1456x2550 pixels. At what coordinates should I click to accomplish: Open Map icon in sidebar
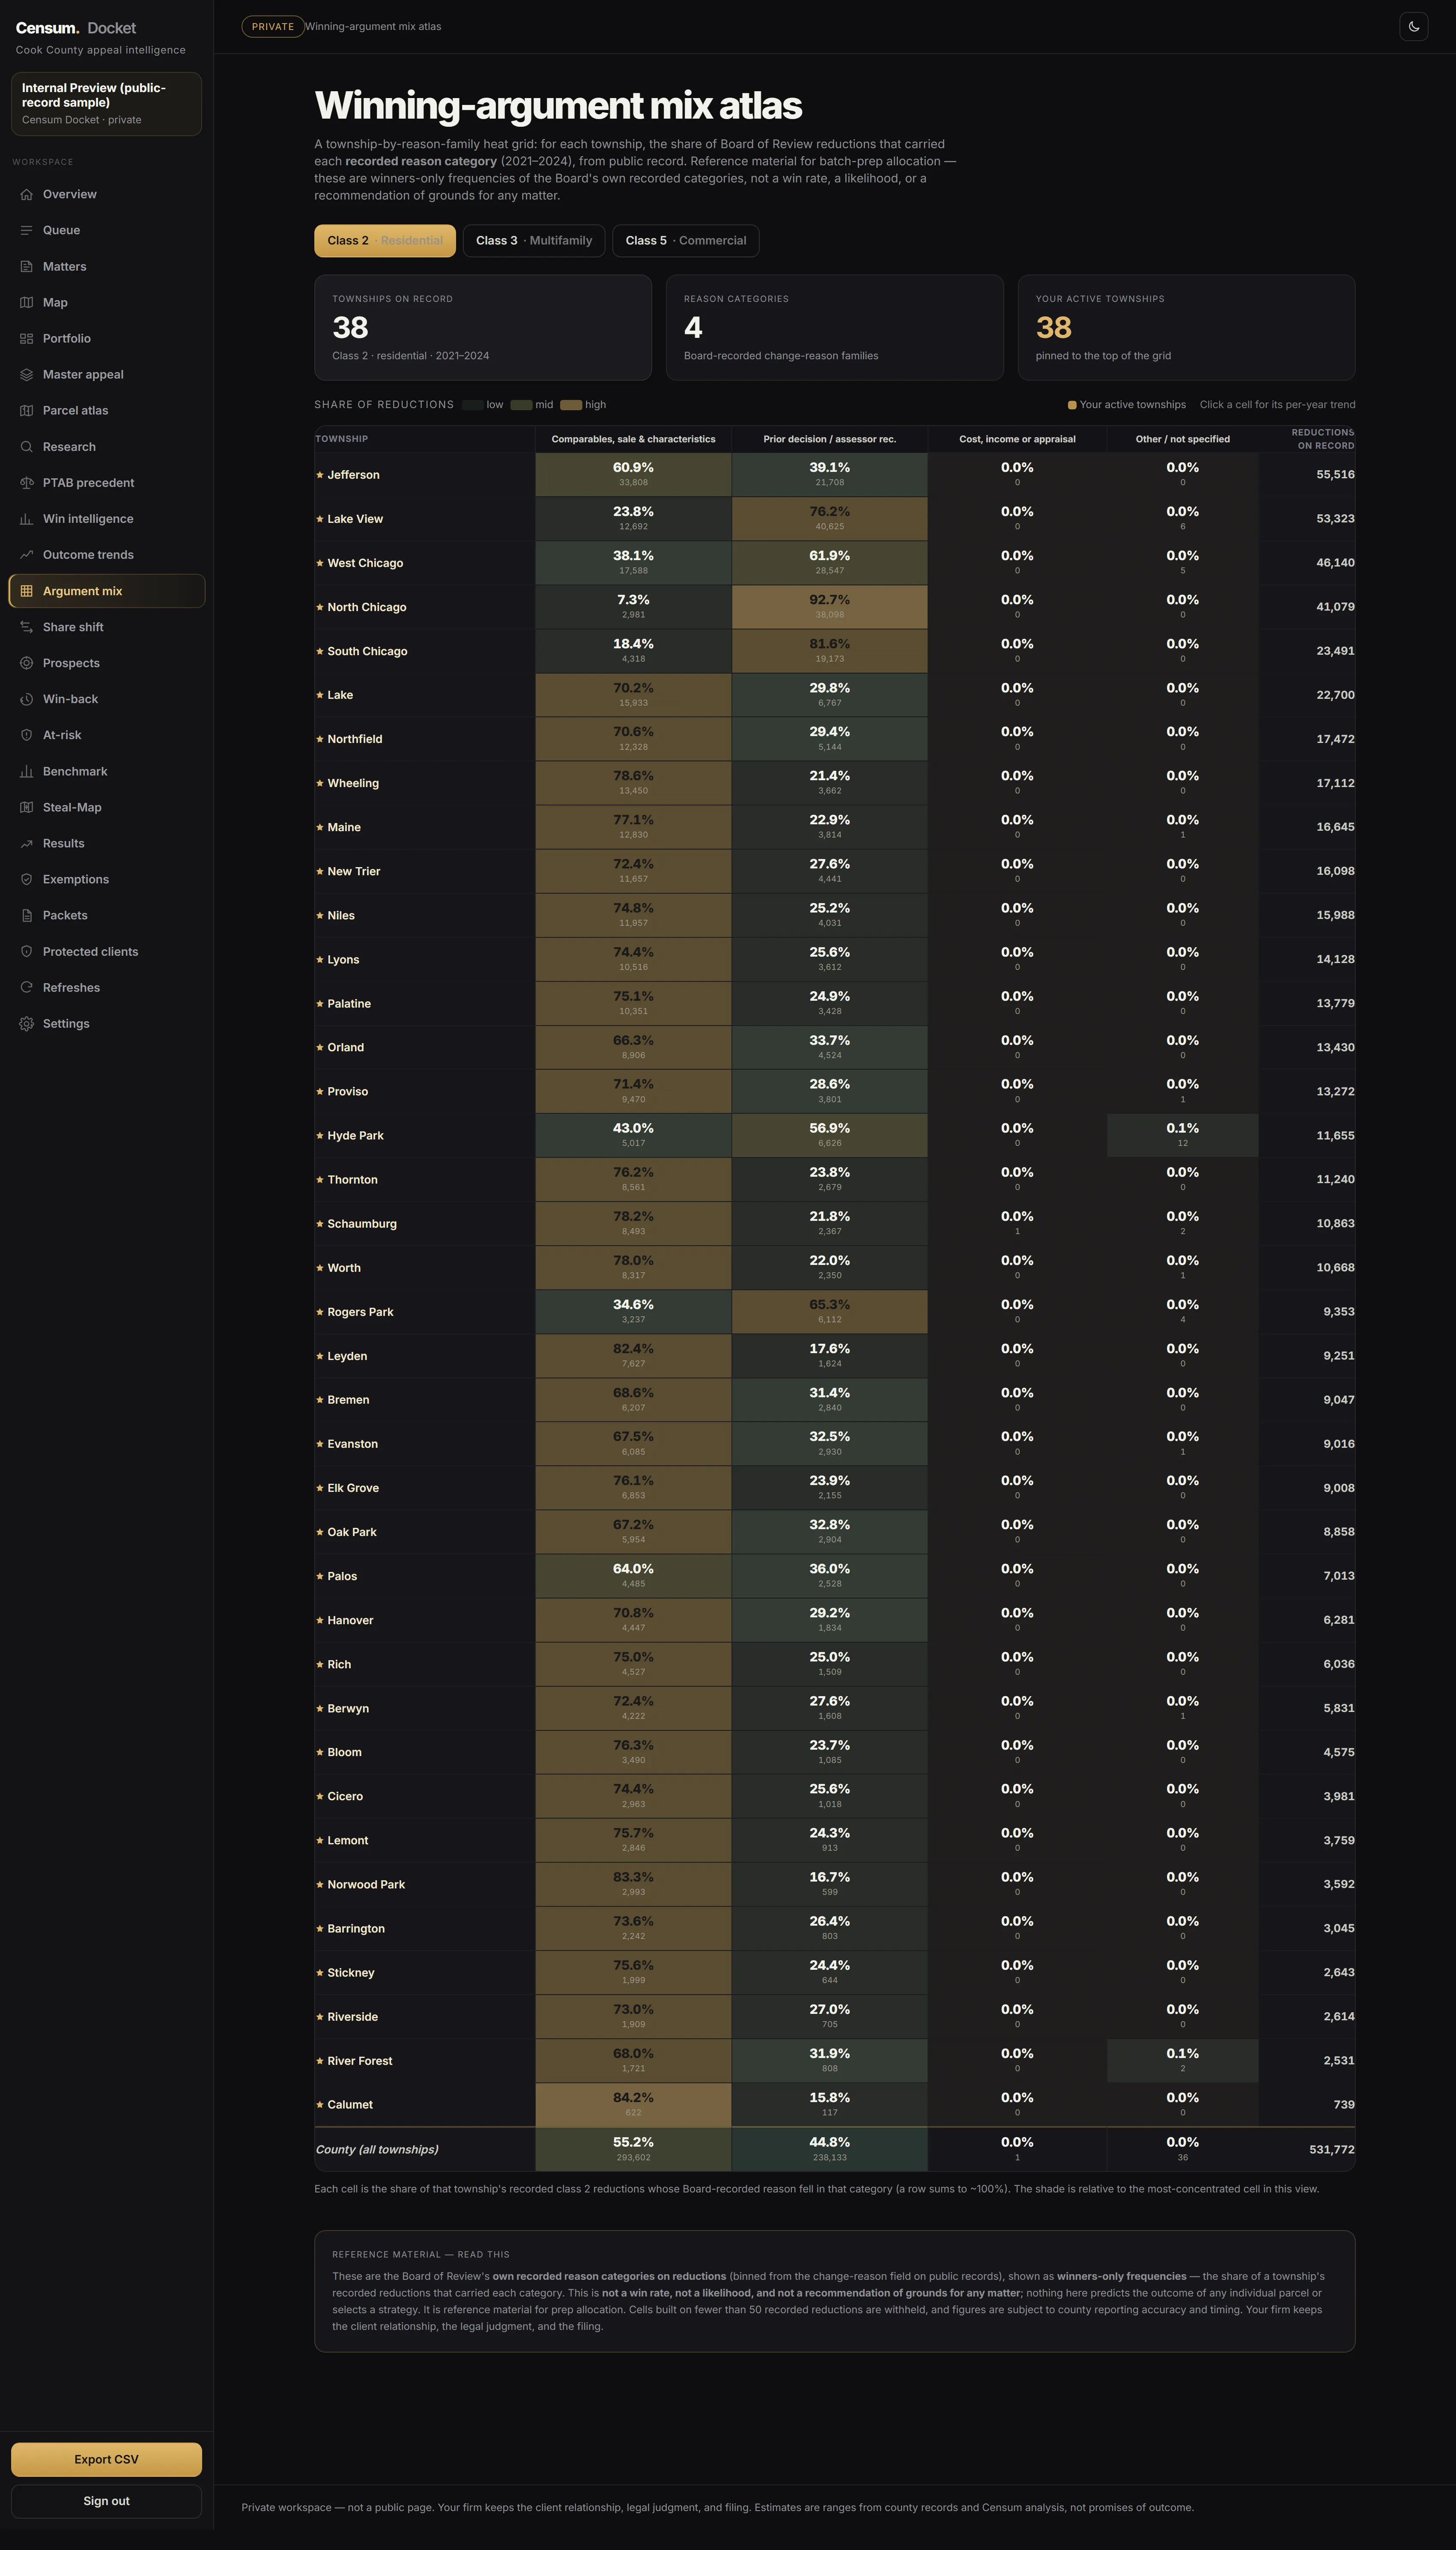click(27, 303)
